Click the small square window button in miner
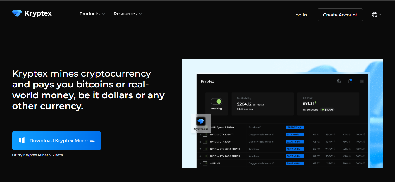The image size is (395, 182). (362, 81)
